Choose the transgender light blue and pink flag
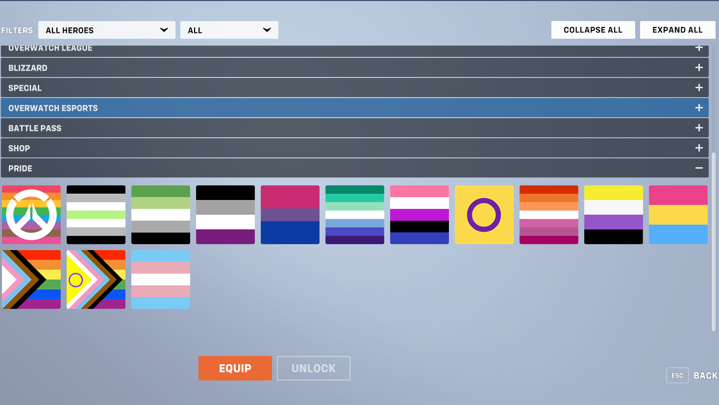Image resolution: width=719 pixels, height=405 pixels. 161,279
